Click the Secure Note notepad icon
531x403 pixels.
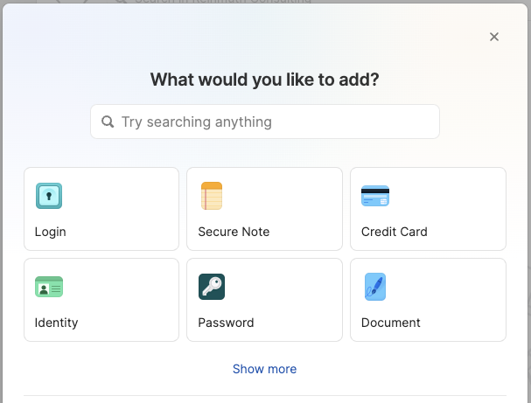(x=212, y=196)
